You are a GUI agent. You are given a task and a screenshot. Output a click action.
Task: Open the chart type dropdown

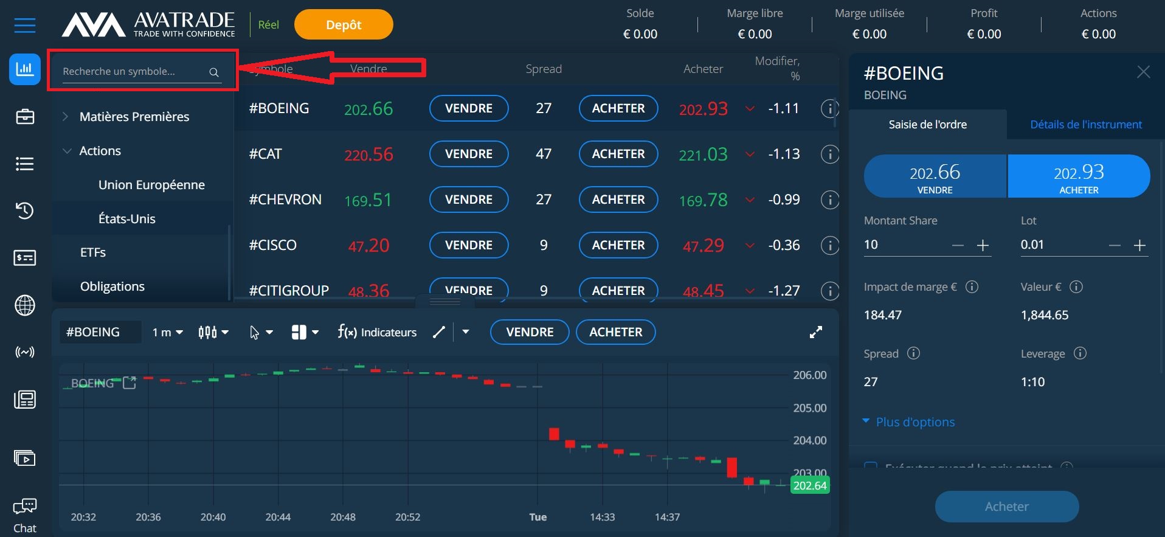coord(213,332)
